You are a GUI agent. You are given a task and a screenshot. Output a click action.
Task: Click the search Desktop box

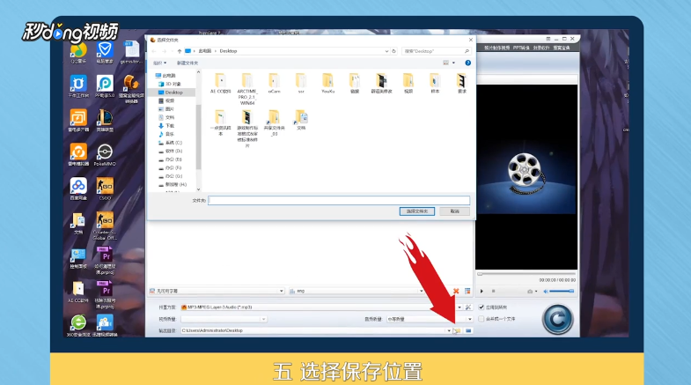click(436, 51)
